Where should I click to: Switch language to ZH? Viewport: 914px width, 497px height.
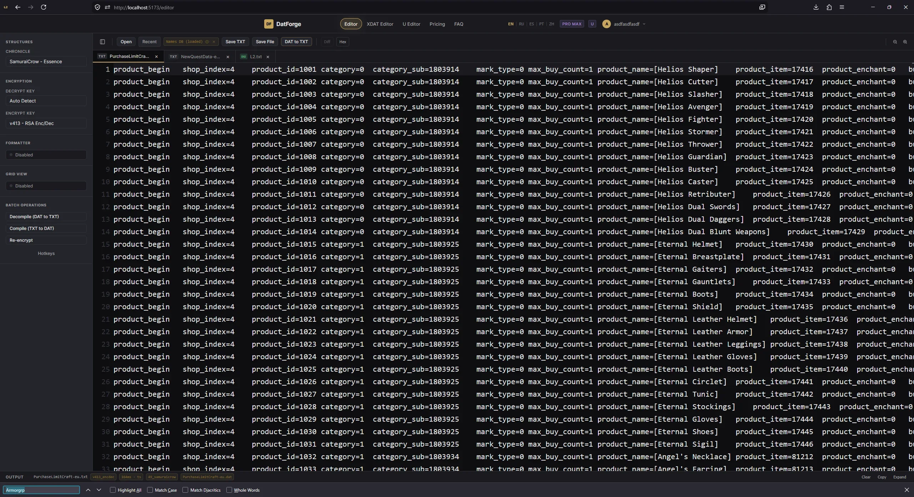pyautogui.click(x=552, y=24)
